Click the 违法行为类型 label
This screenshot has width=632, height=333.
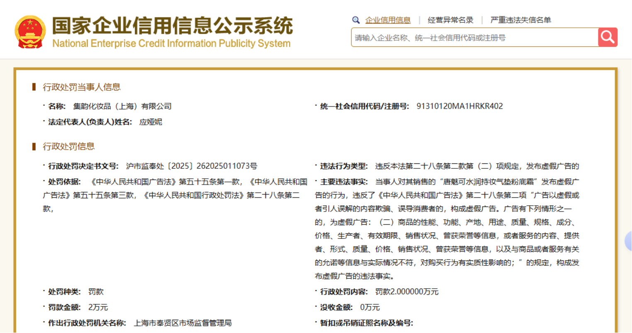pos(344,166)
